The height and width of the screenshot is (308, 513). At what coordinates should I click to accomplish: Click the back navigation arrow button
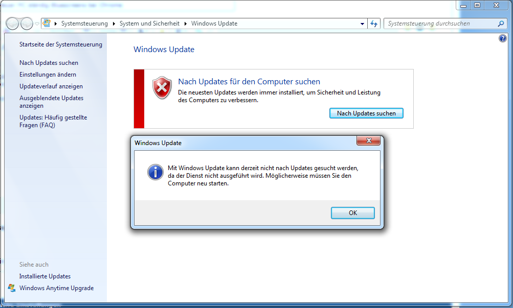coord(12,23)
